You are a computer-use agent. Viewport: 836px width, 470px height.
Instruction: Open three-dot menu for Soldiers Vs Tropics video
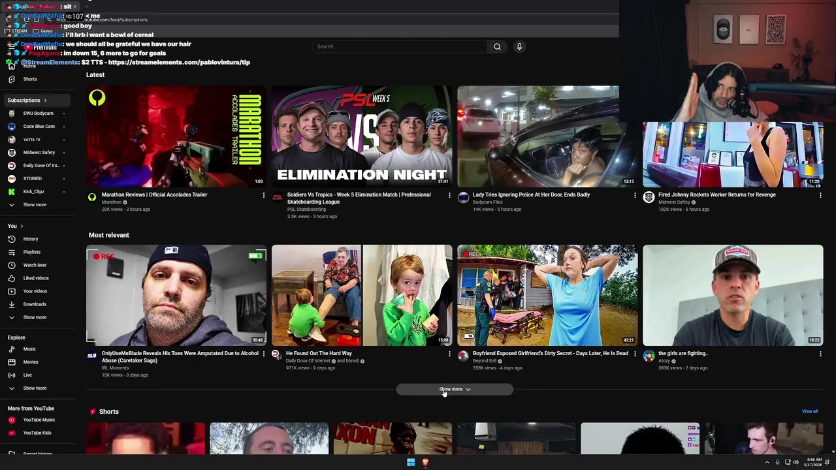point(449,195)
